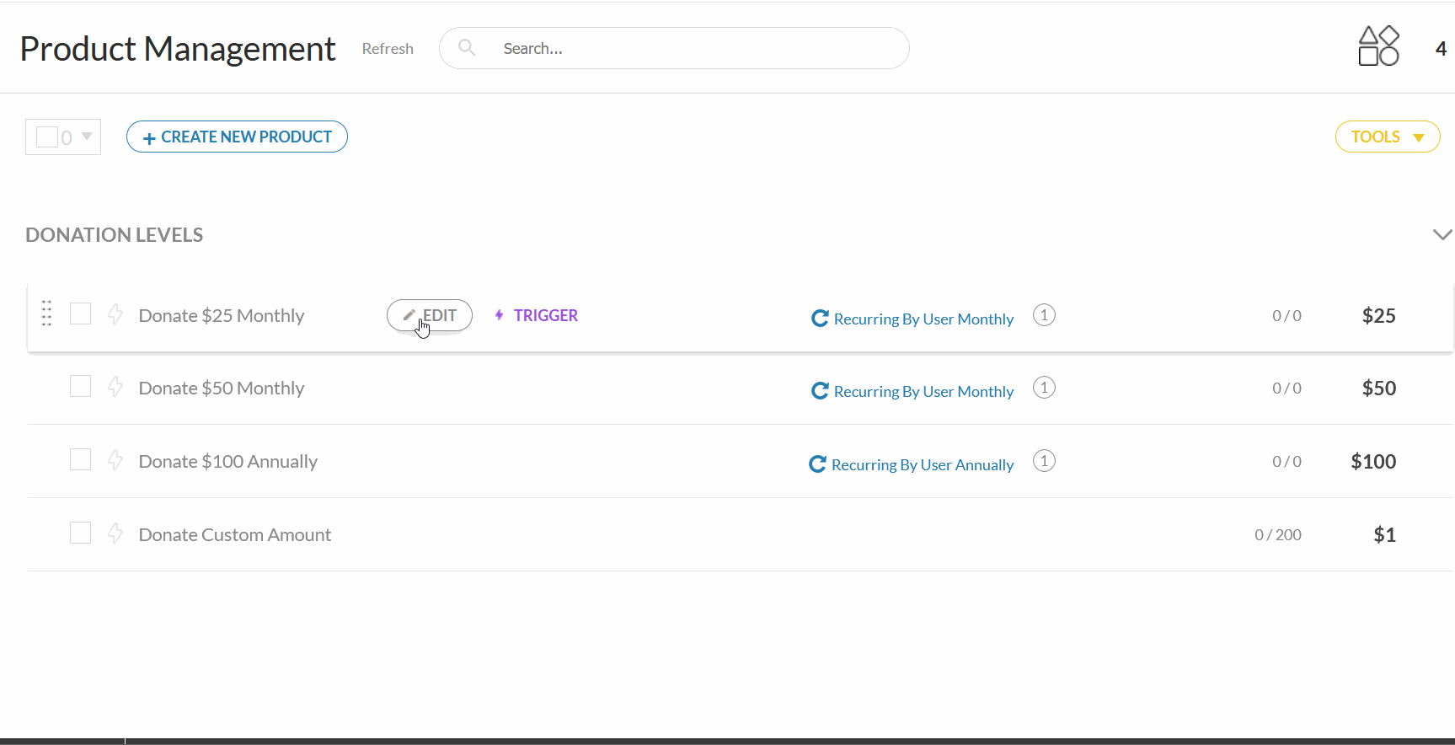Screen dimensions: 1455x745
Task: Click the shapes icon in top right
Action: [x=1378, y=46]
